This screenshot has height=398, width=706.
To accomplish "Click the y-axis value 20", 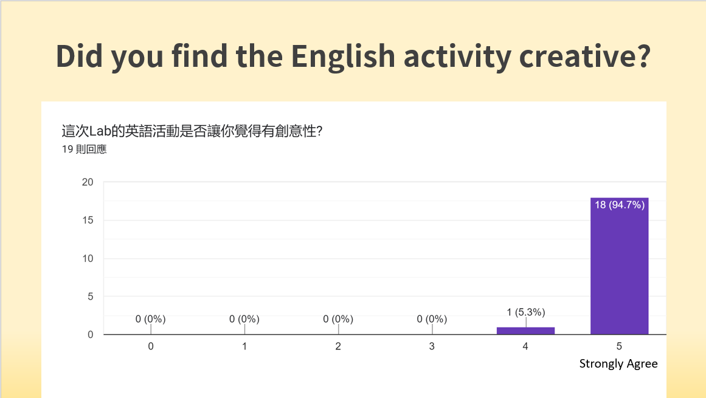I will pyautogui.click(x=88, y=182).
